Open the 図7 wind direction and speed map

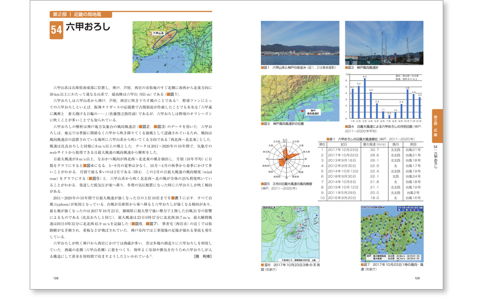[392, 234]
